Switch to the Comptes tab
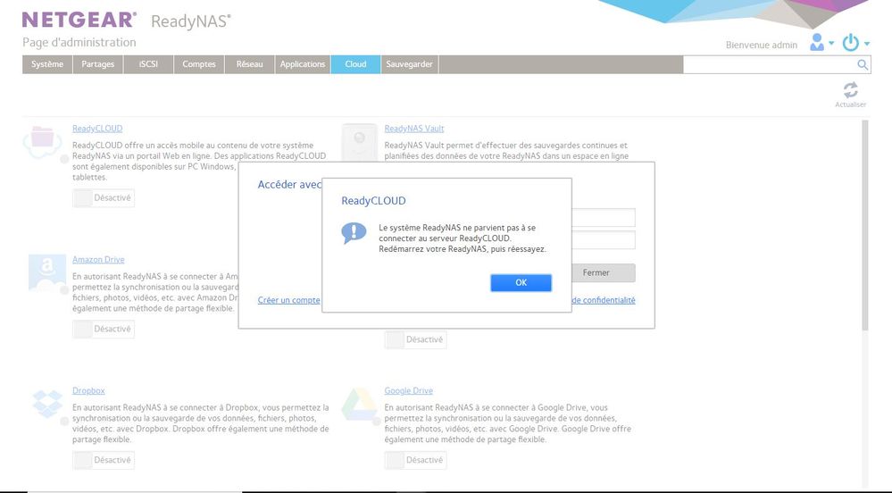The height and width of the screenshot is (493, 892). (x=199, y=64)
